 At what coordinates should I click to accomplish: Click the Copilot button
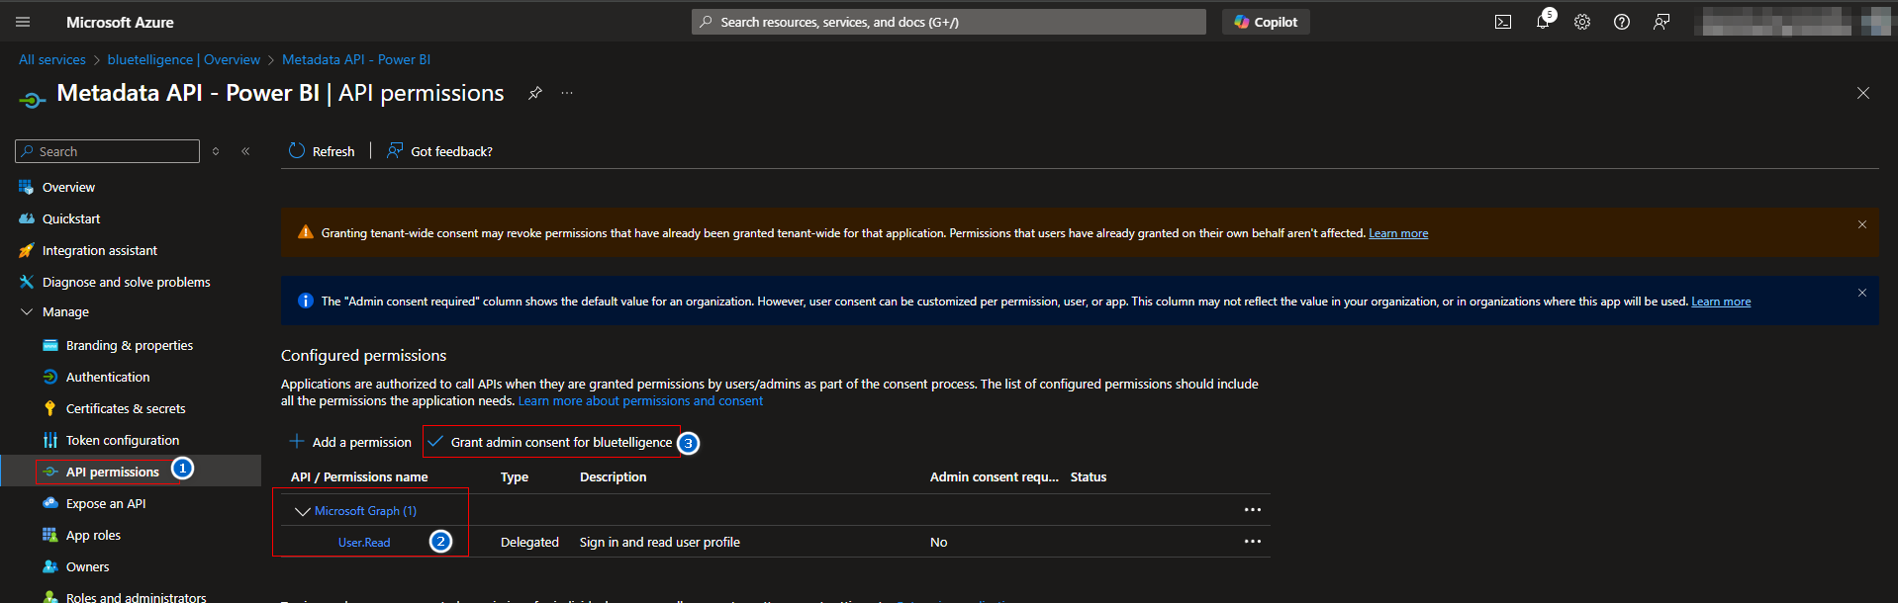(1265, 22)
